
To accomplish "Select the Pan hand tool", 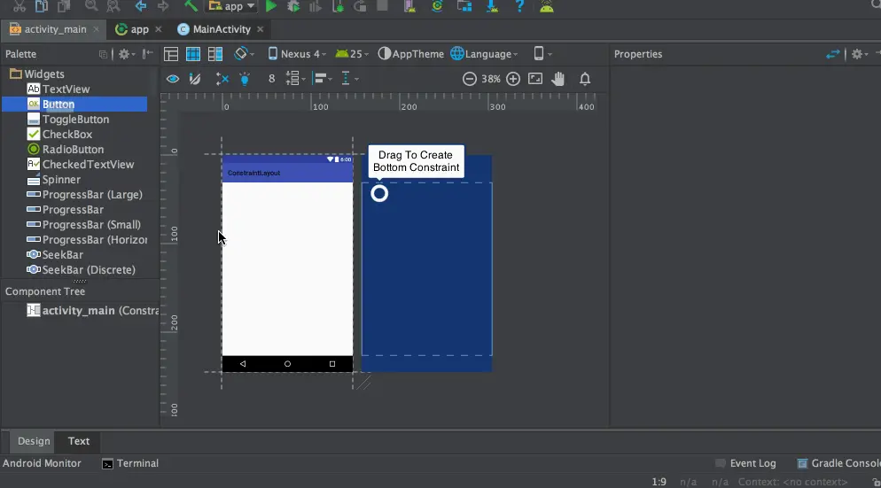I will coord(558,79).
